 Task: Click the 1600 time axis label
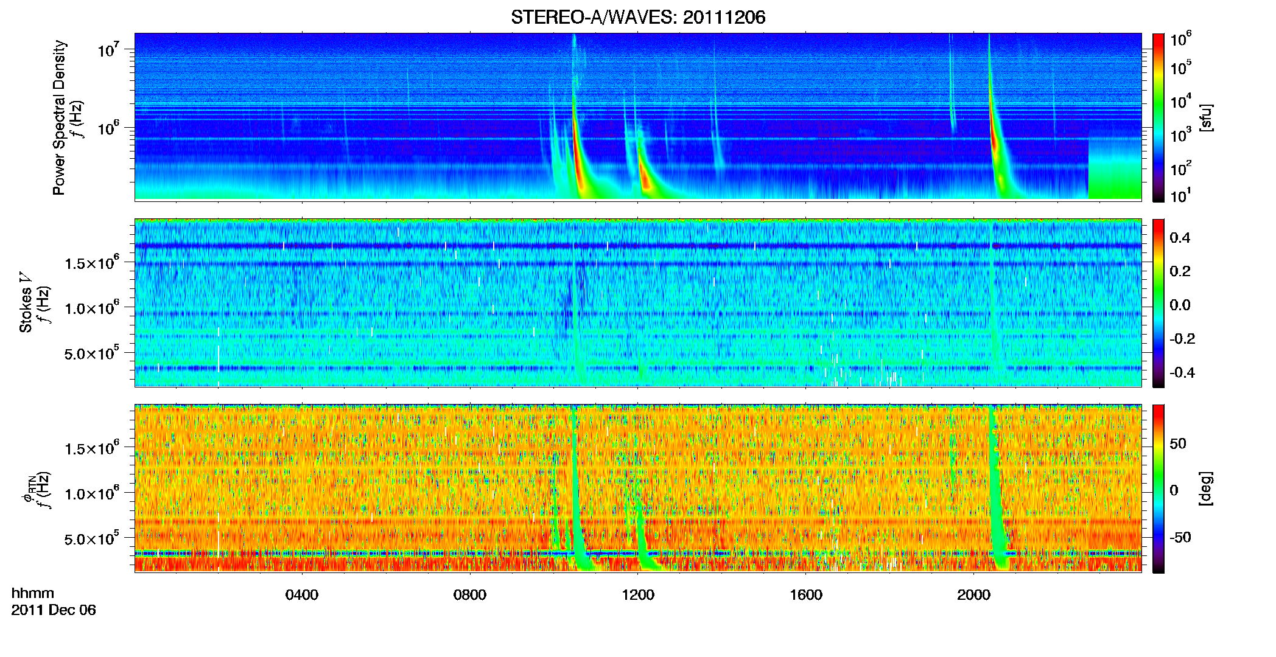pos(806,594)
